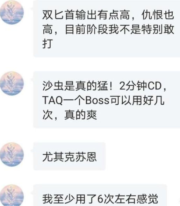This screenshot has height=206, width=180.
Task: Click the word 仇恨也 in first message
Action: [x=158, y=15]
